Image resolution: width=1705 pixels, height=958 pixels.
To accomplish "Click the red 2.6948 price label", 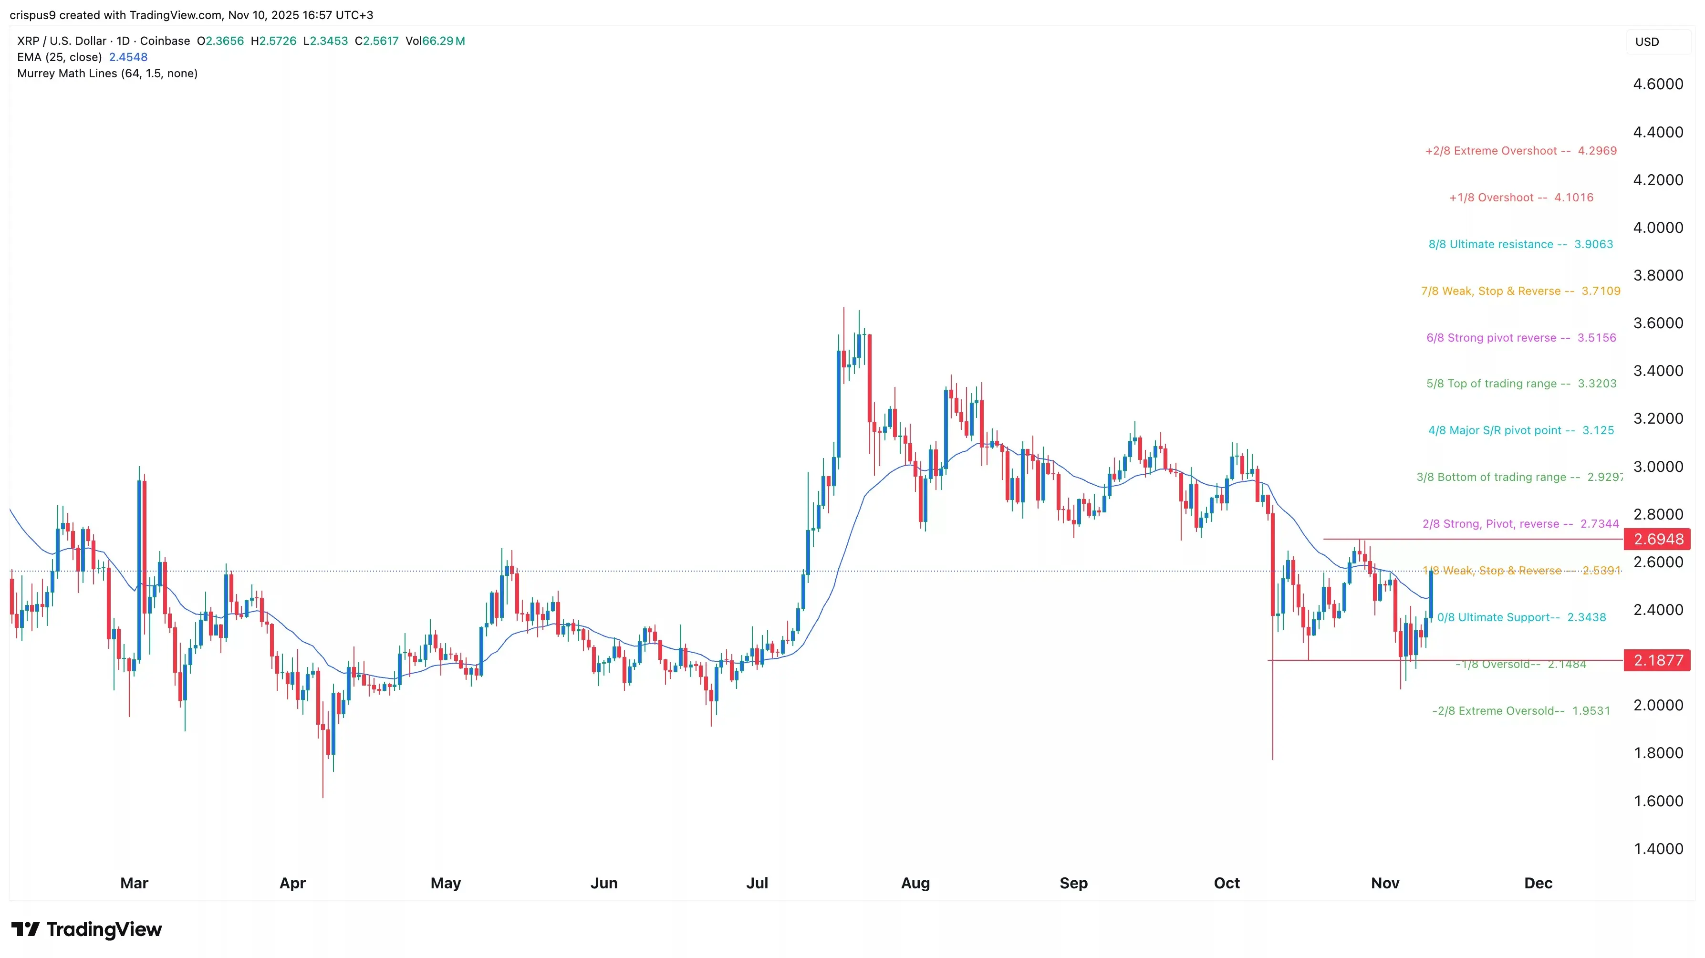I will coord(1657,539).
